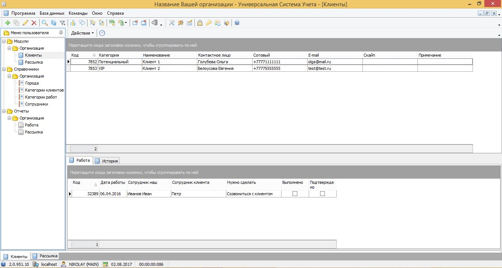
Task: Sort clients by Категория column header
Action: click(x=120, y=55)
